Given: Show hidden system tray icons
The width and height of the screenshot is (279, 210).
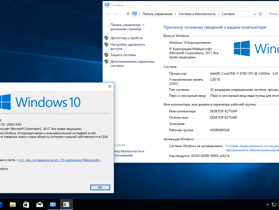Looking at the screenshot, I should (267, 205).
